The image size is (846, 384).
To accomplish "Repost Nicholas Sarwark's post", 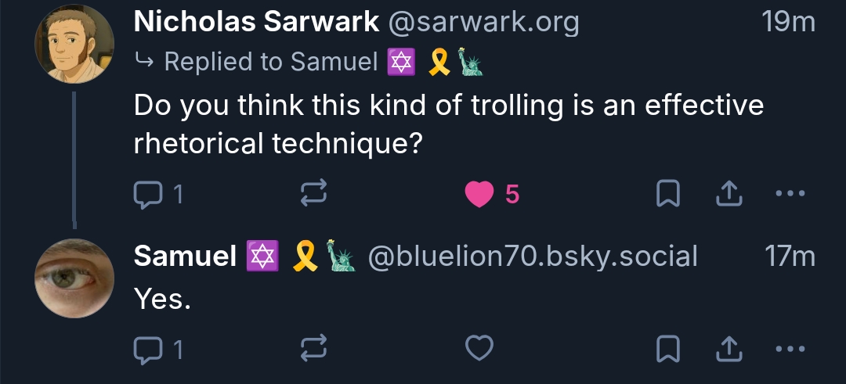I will 313,195.
